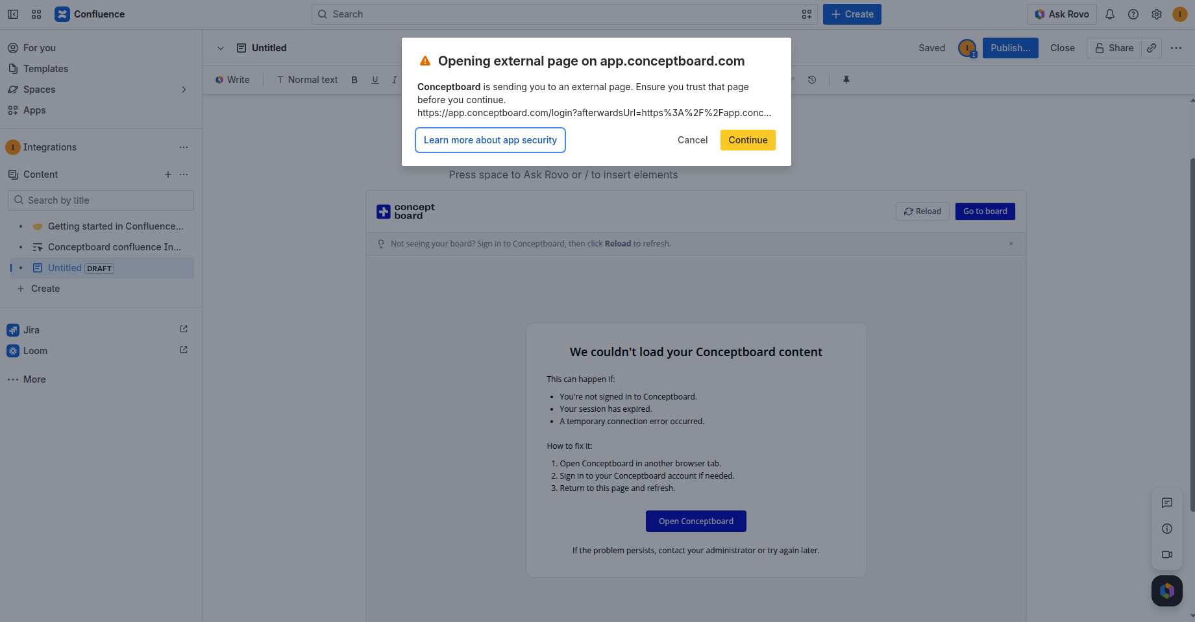Open the Integrations space
The image size is (1195, 622).
[50, 147]
